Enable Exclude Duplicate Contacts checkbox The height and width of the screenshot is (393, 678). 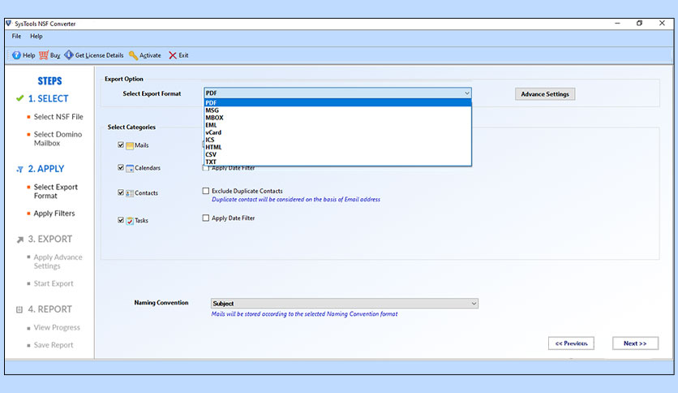206,191
